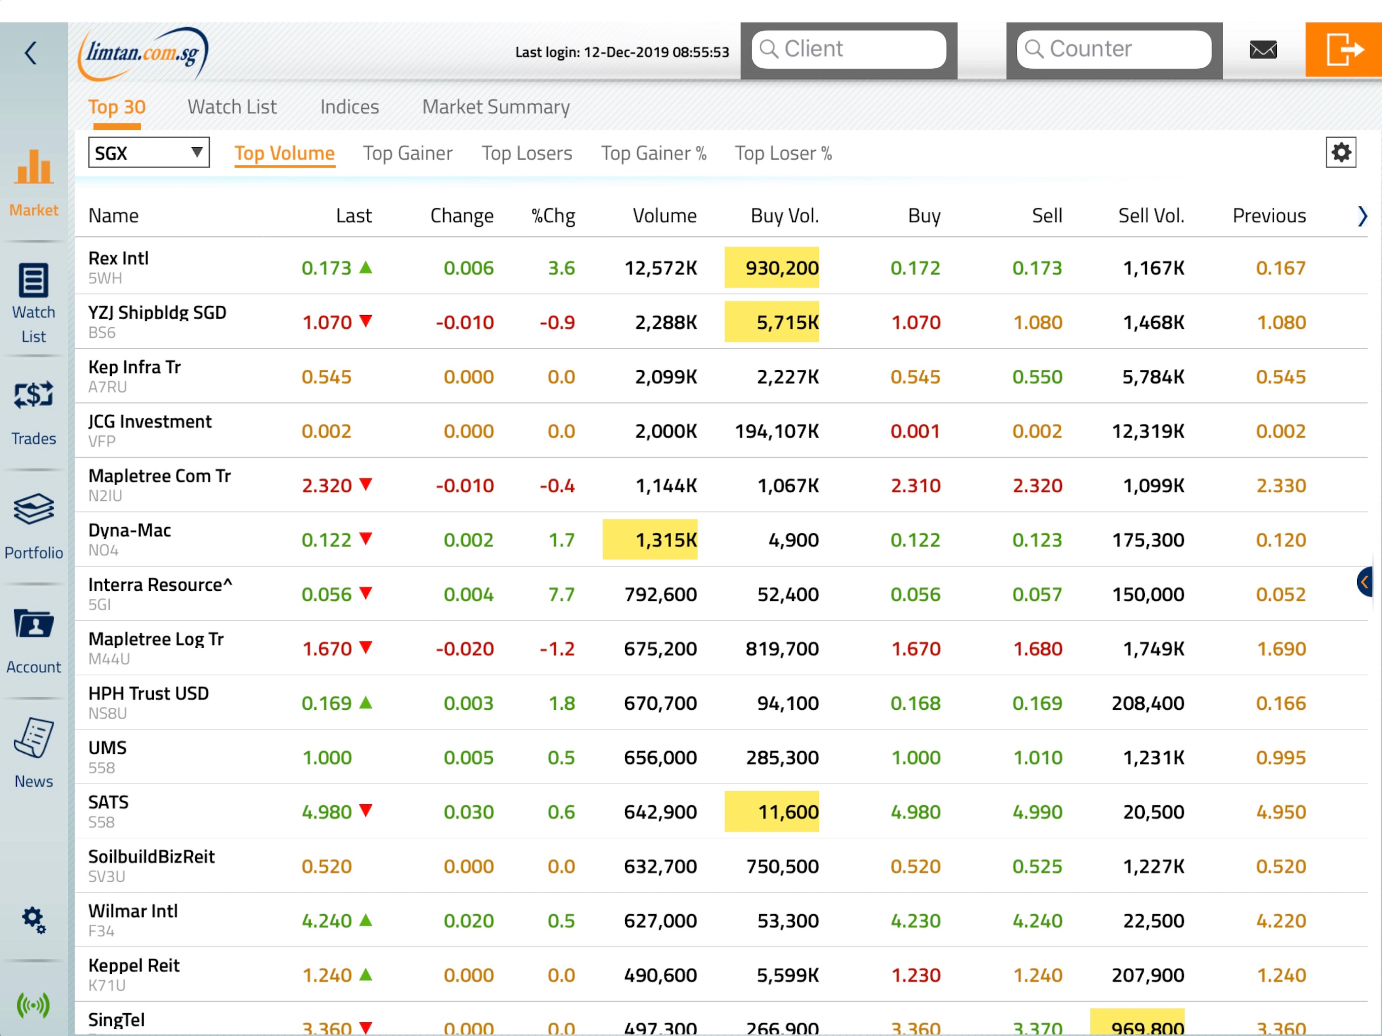Click JCG Investment buy price 0.001

[x=915, y=430]
